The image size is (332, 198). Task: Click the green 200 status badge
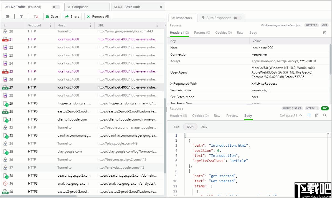pos(325,108)
